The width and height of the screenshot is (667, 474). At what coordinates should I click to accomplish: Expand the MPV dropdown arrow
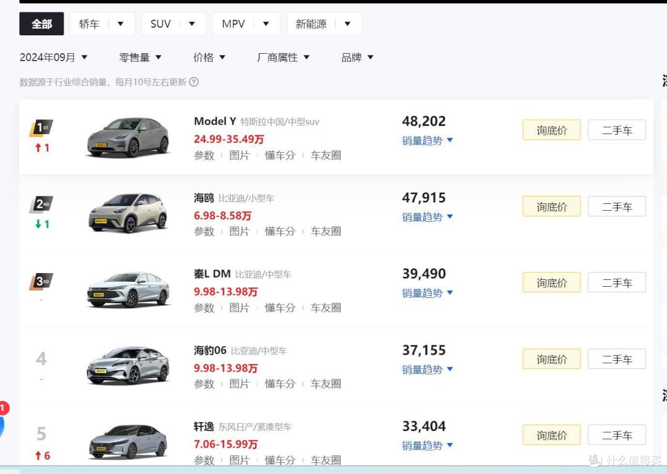pyautogui.click(x=266, y=24)
